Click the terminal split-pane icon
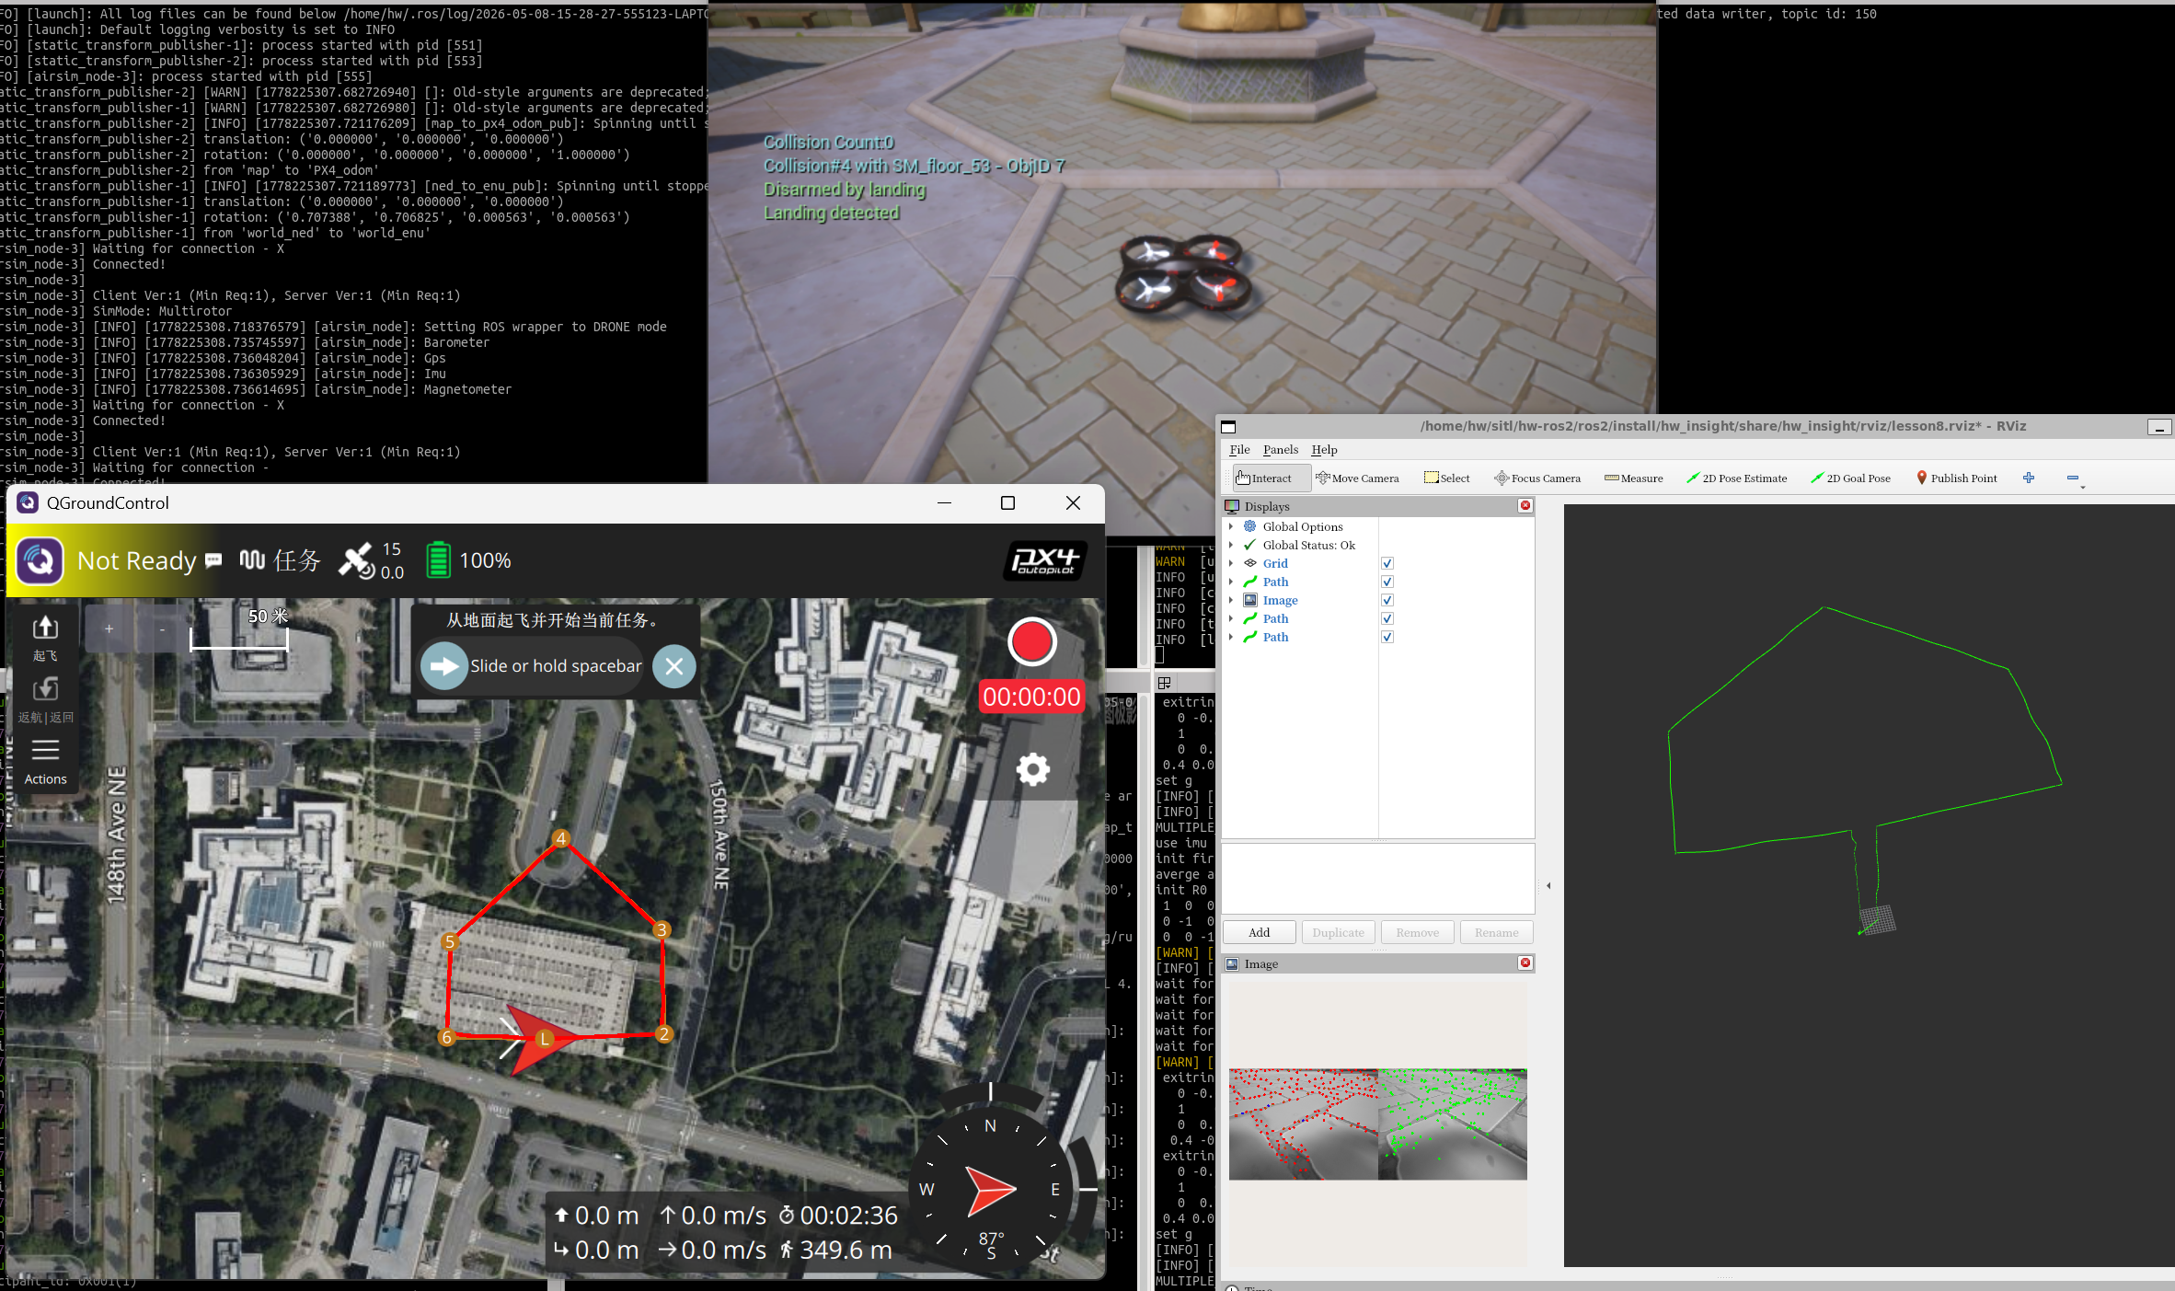Image resolution: width=2175 pixels, height=1291 pixels. point(1164,683)
